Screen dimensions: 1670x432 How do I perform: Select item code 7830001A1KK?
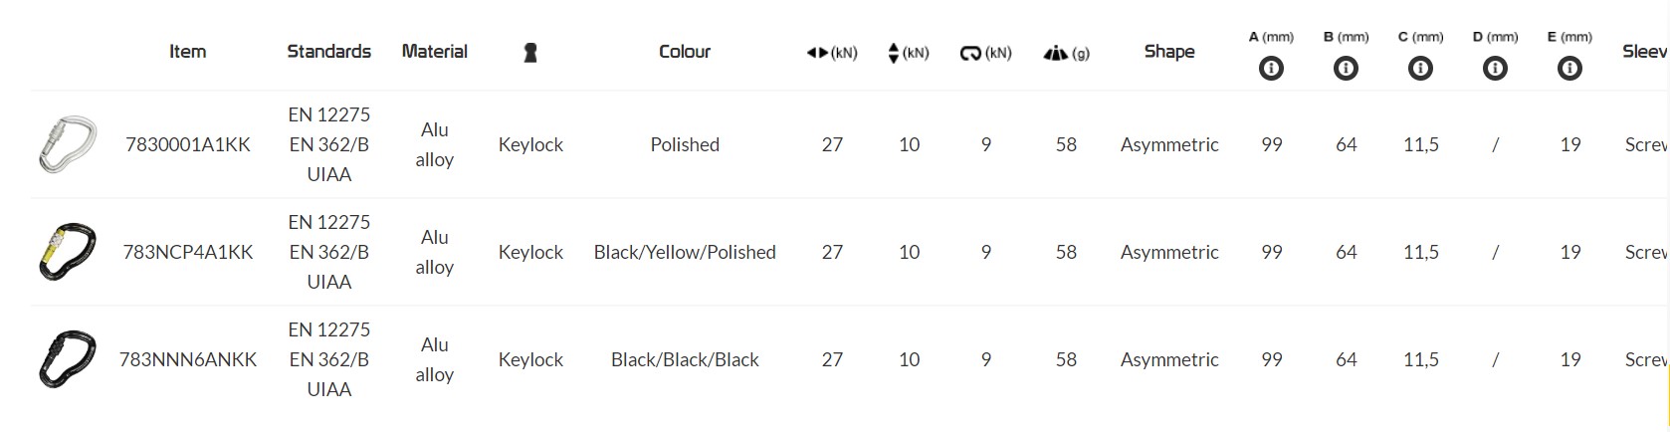(x=188, y=144)
